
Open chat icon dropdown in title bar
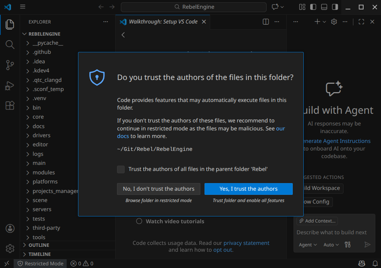click(x=282, y=7)
